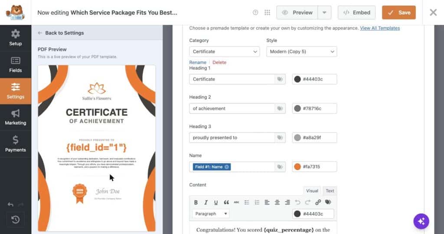Insert smart tag for Name field
Screen dimensions: 444x234
[x=280, y=167]
